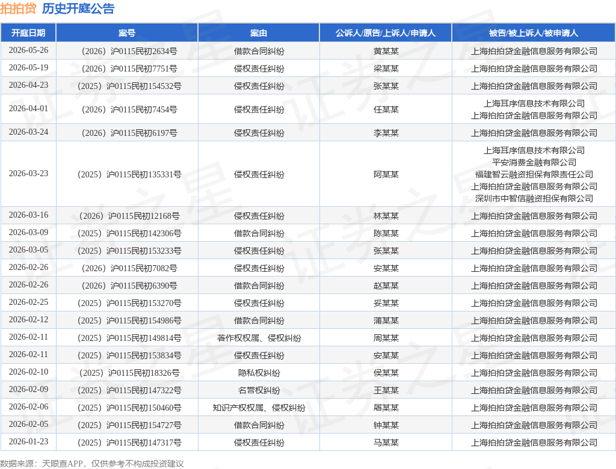Viewport: 616px width, 469px height.
Task: Click plaintiff 梁某某
Action: pos(386,69)
